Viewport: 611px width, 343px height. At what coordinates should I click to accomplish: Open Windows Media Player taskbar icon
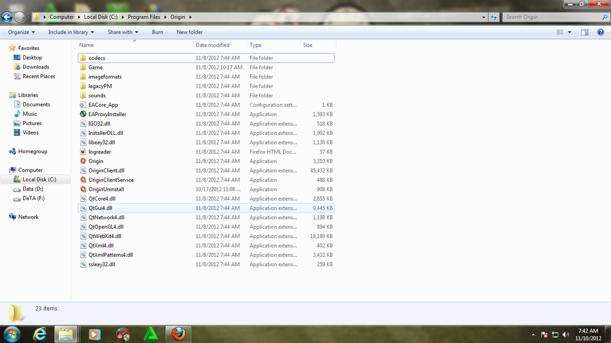tap(95, 334)
